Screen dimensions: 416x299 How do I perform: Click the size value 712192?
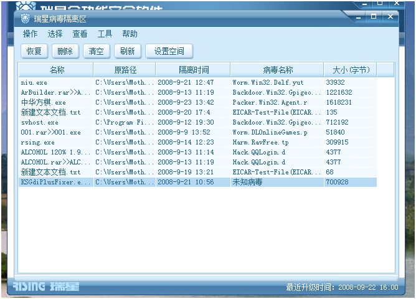point(337,122)
